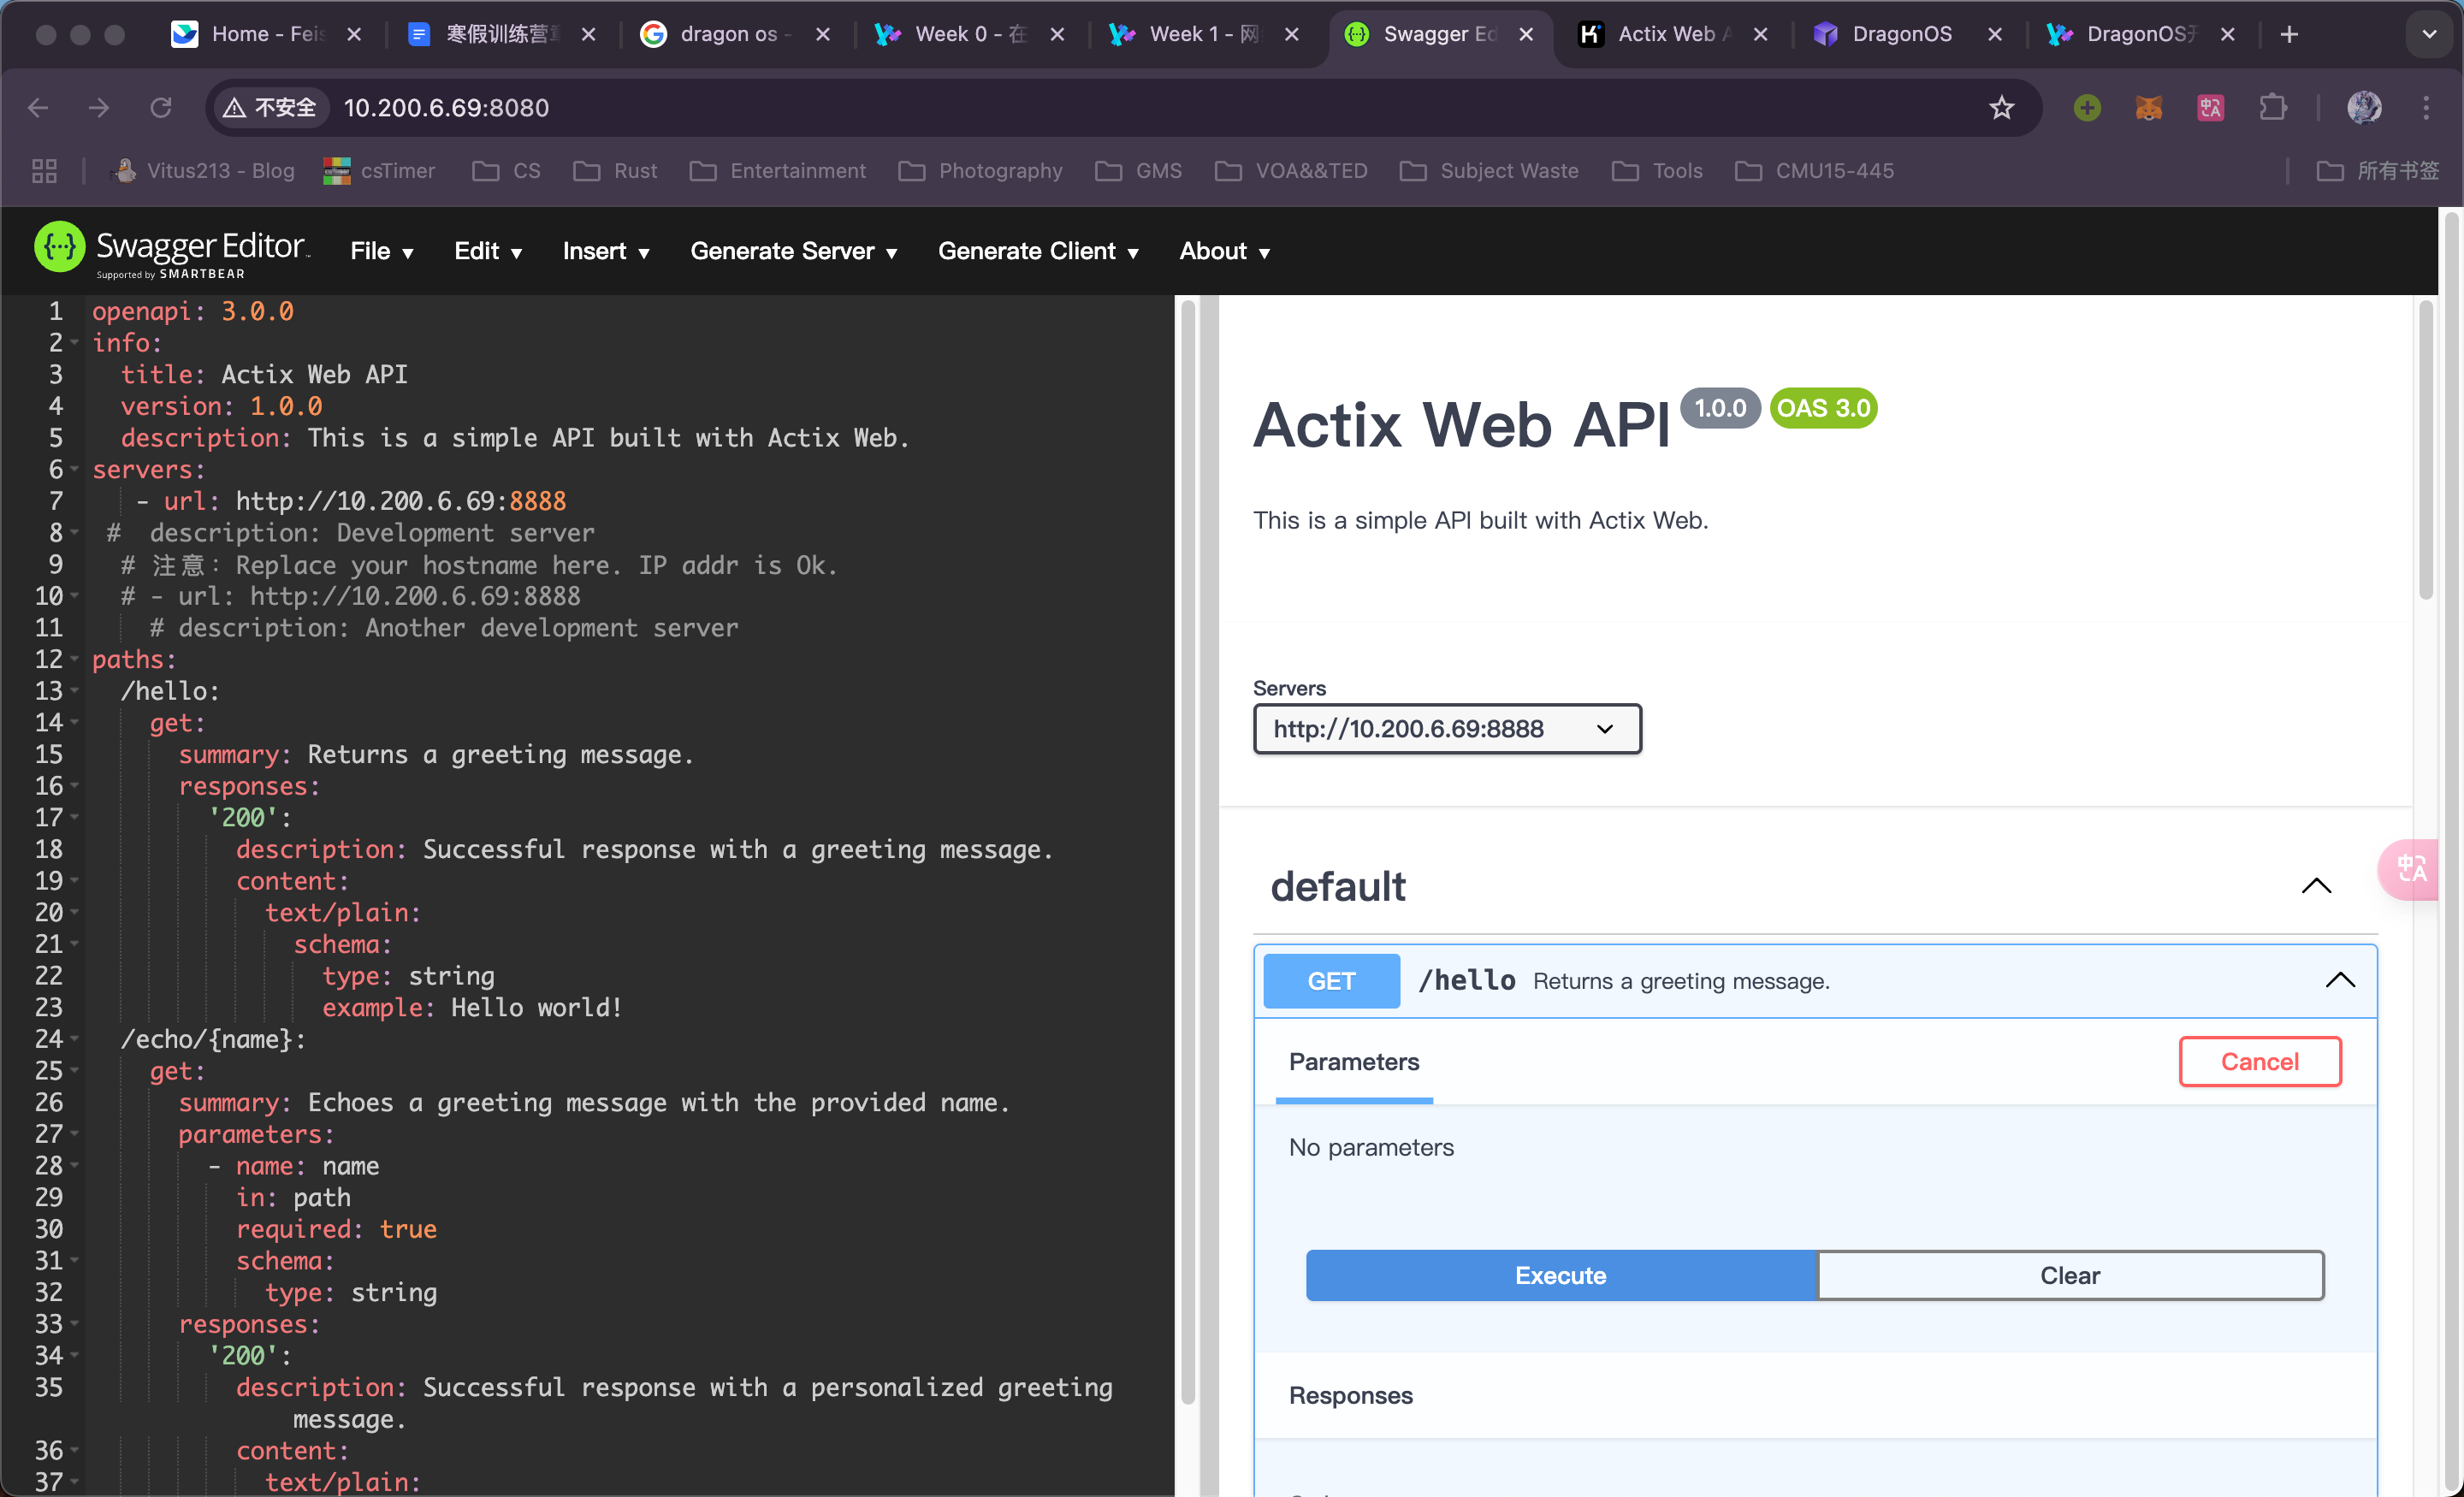Open the Insert menu
The image size is (2464, 1497).
pos(606,251)
